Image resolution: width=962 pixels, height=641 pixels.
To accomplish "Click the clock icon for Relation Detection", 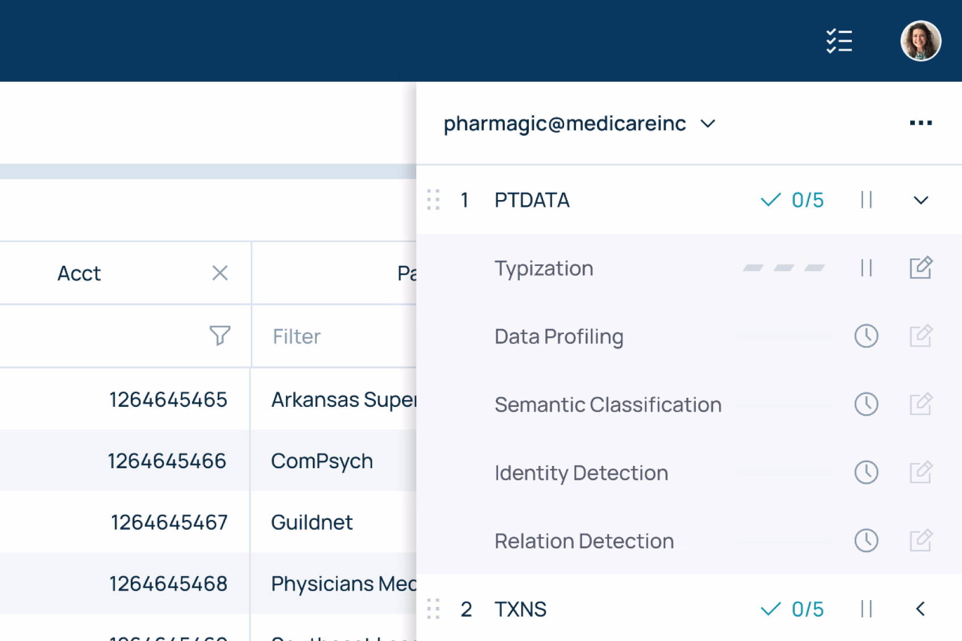I will pos(866,540).
